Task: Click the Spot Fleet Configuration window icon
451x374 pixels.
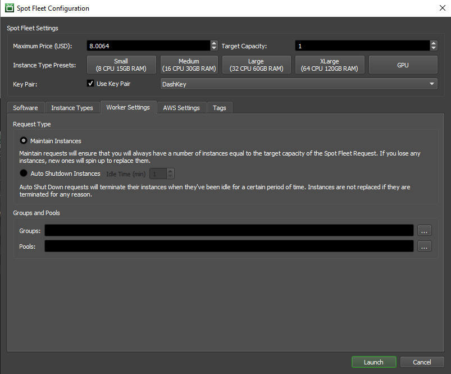Action: 9,8
